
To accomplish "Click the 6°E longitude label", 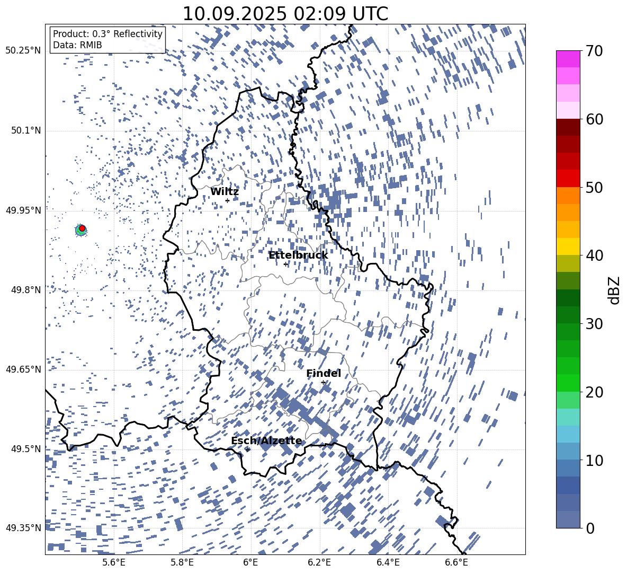I will (250, 562).
